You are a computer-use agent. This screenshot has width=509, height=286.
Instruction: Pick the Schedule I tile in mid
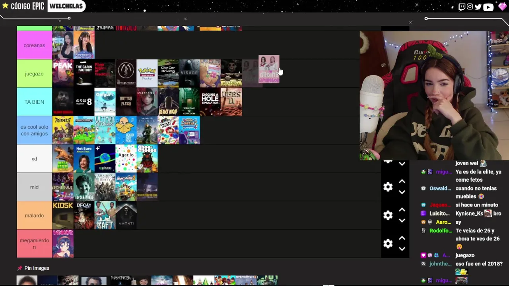pyautogui.click(x=63, y=187)
